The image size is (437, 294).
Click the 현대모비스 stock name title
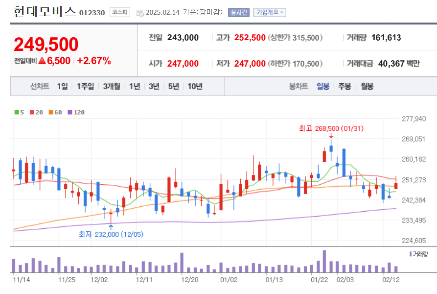45,12
